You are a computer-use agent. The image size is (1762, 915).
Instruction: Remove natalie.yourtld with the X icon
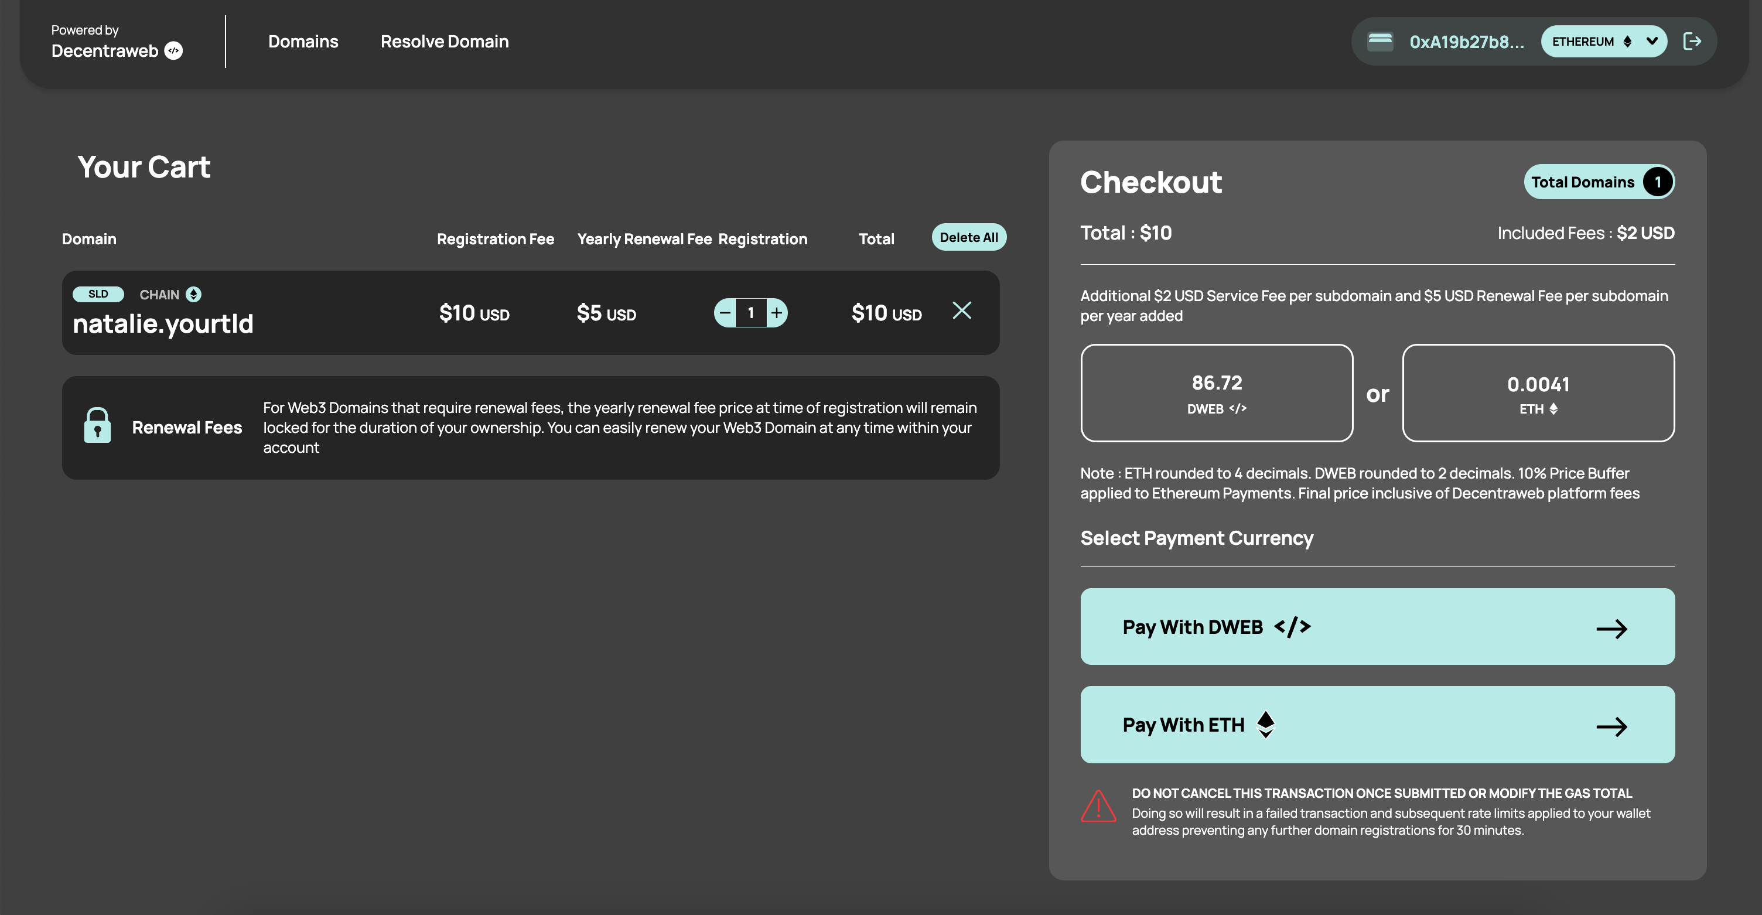[x=962, y=310]
